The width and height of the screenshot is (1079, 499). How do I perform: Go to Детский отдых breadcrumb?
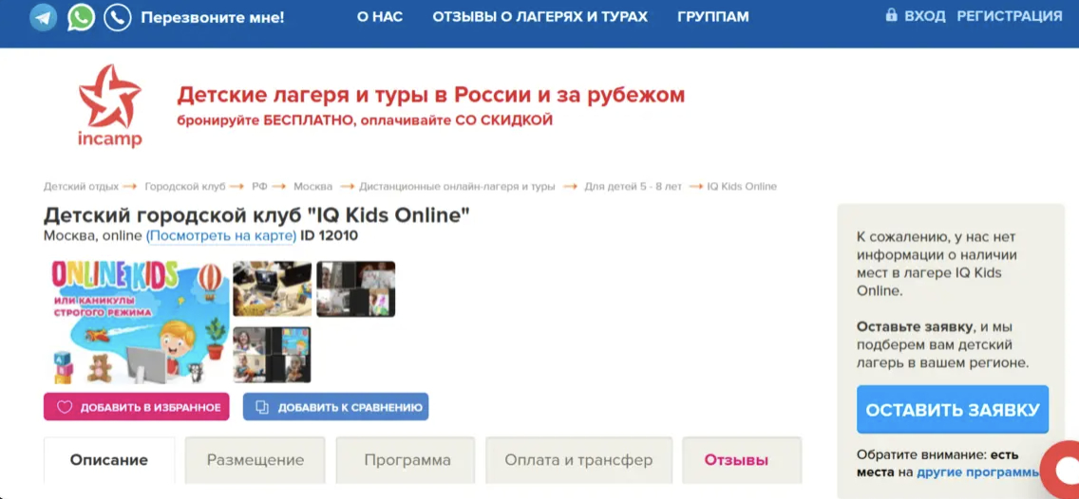pos(81,186)
